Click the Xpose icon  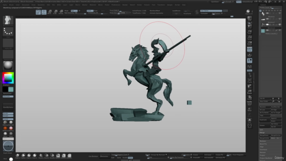249,126
